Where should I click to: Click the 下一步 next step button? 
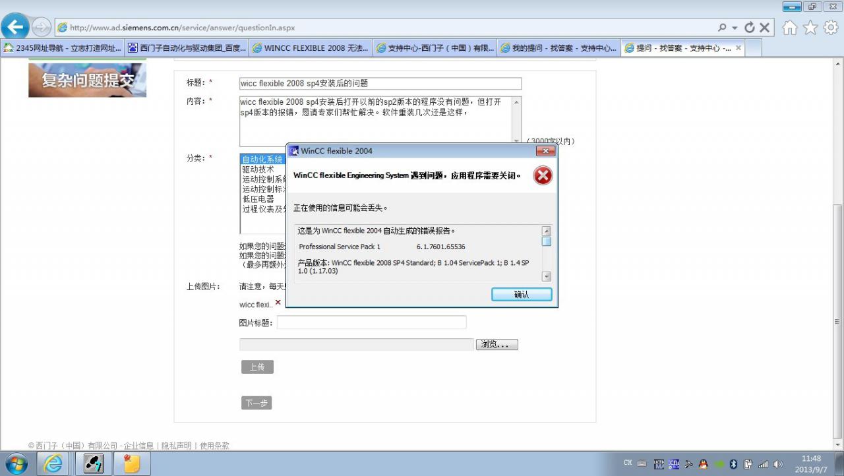pyautogui.click(x=256, y=403)
